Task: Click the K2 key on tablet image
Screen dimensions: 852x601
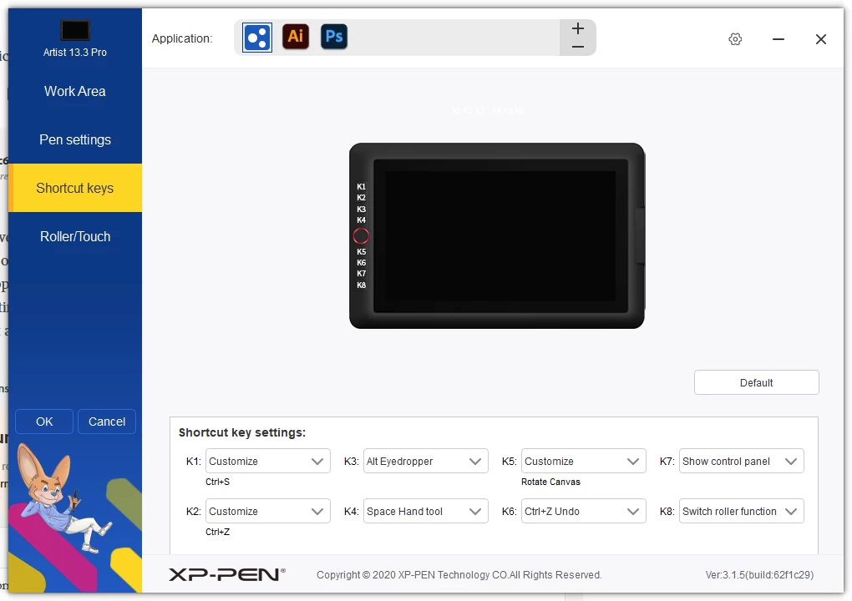Action: click(362, 198)
